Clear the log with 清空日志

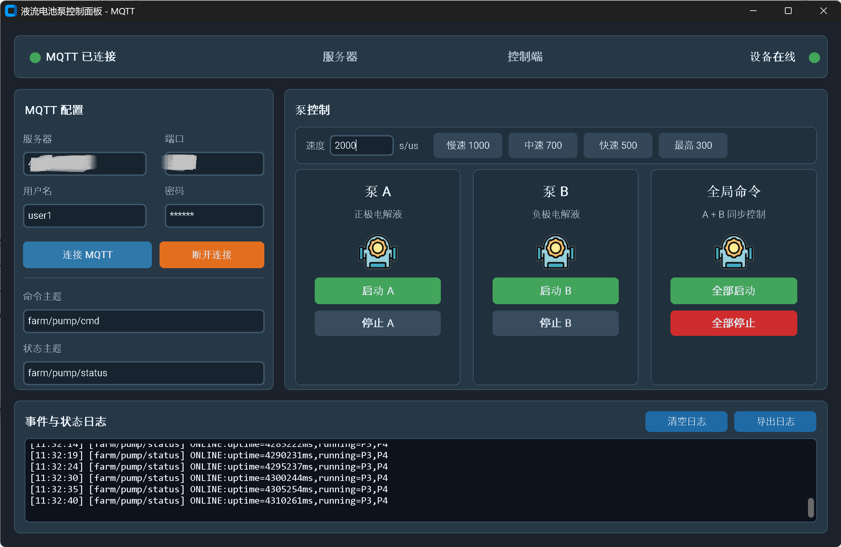click(686, 421)
